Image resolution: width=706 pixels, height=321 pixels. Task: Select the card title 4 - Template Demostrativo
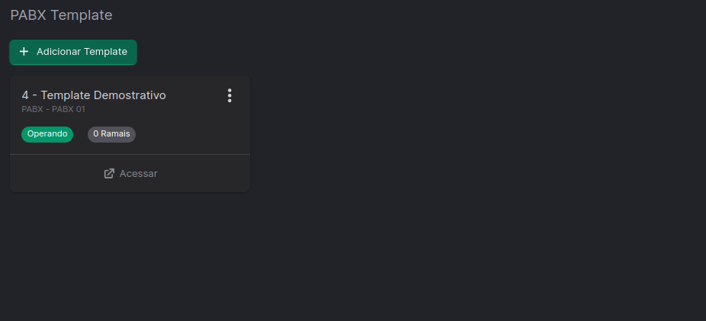point(94,95)
